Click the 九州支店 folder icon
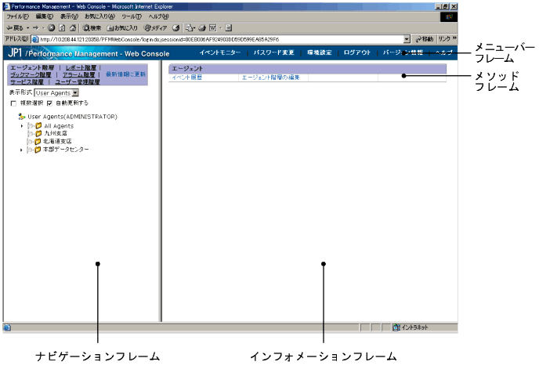 pyautogui.click(x=38, y=133)
